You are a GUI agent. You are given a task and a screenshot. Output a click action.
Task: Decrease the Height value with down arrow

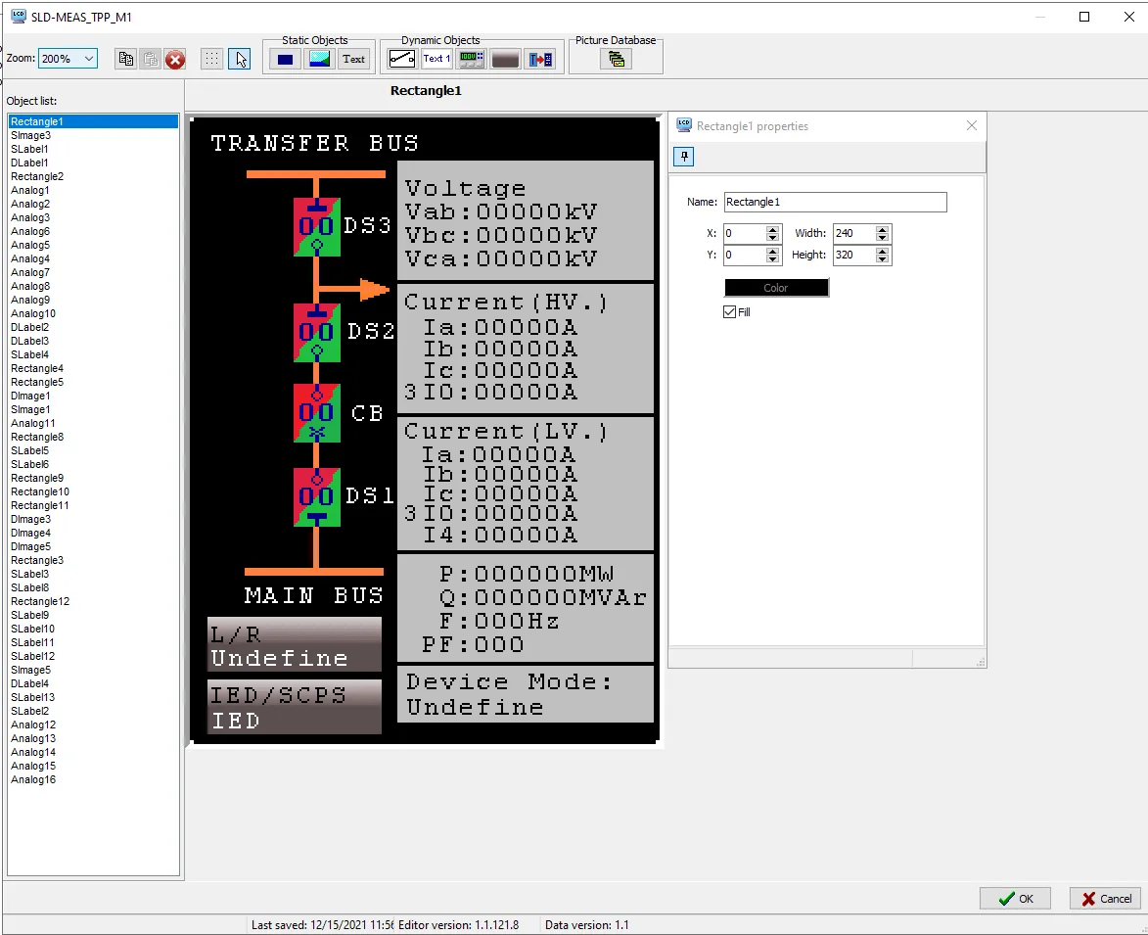click(882, 259)
